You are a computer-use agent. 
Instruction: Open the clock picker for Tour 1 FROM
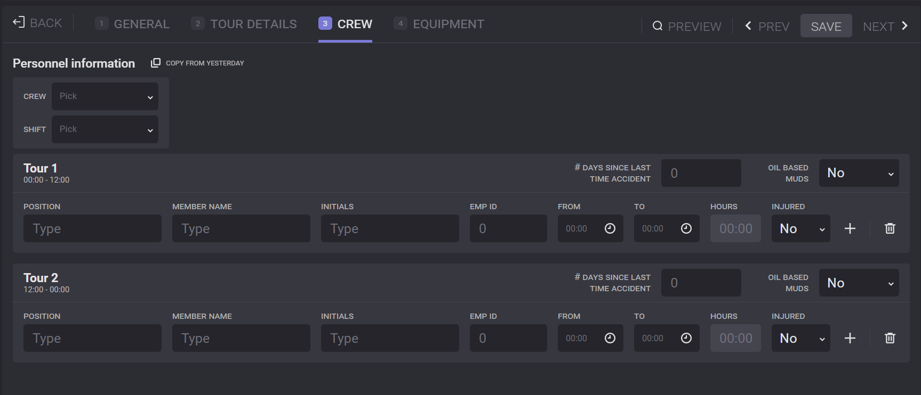point(610,228)
